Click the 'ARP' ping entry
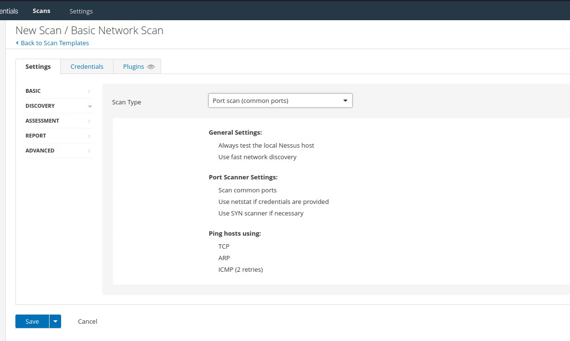The image size is (570, 341). pos(224,258)
